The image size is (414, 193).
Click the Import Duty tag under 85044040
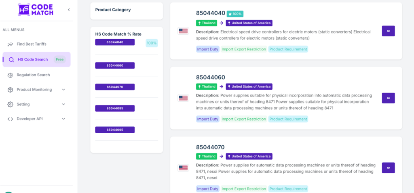pos(208,49)
